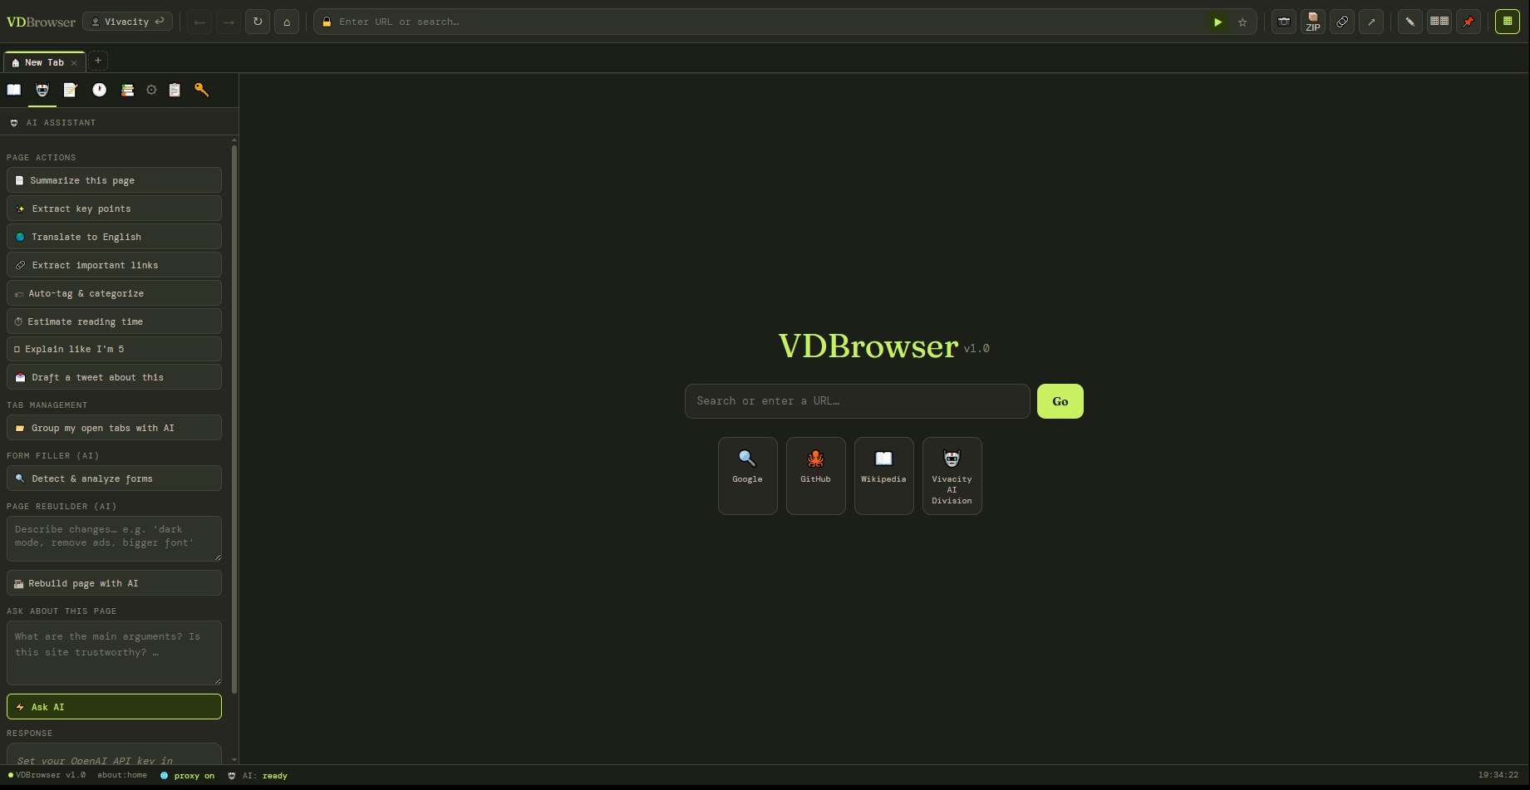Open the key passwords sidebar icon
Screen dimensions: 1530x790
pyautogui.click(x=201, y=90)
